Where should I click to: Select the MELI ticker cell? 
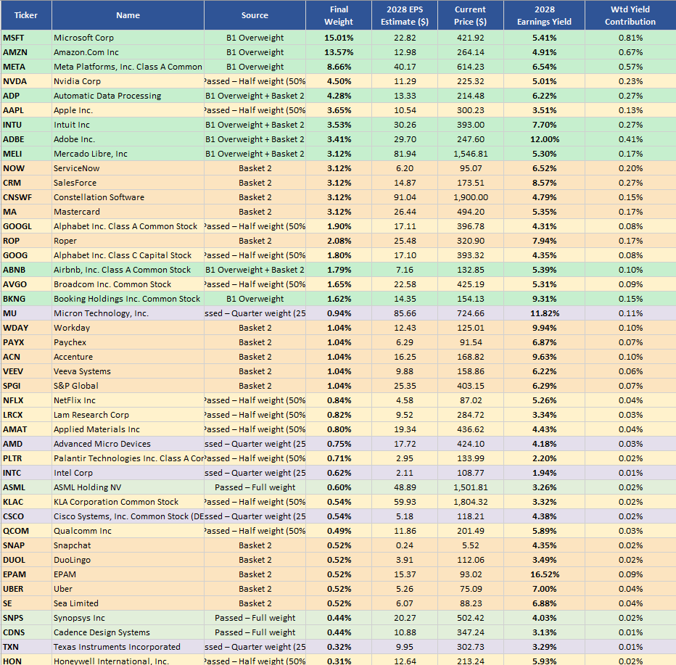point(26,154)
